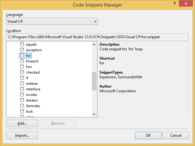Viewport: 195px width, 146px height.
Task: Select the 'if' snippet
Action: (27, 78)
